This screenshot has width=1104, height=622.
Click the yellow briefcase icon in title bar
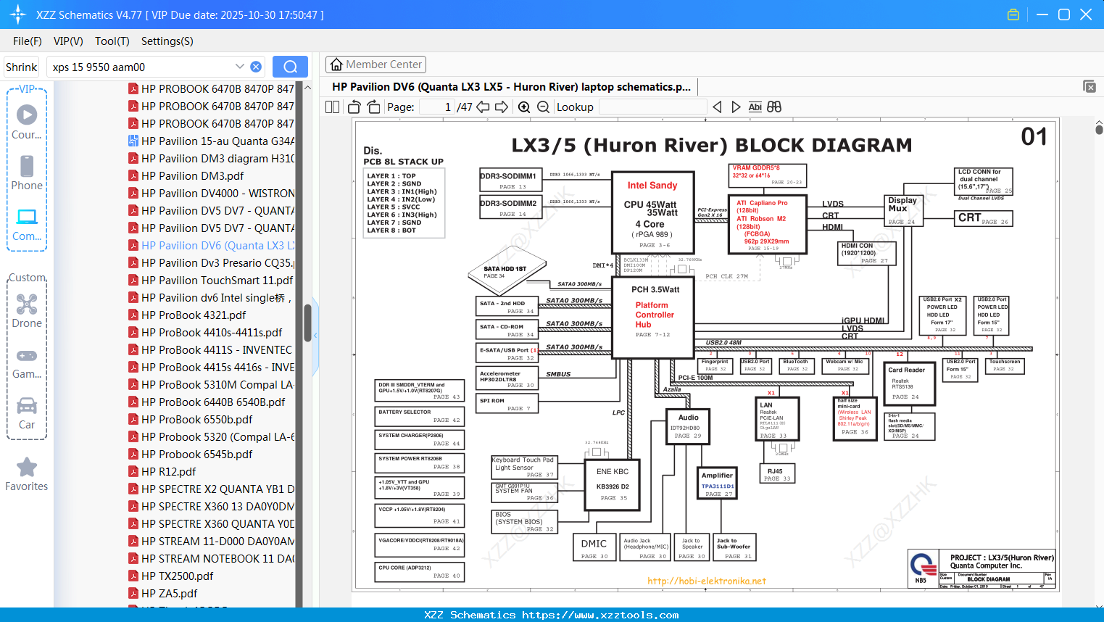point(1013,14)
